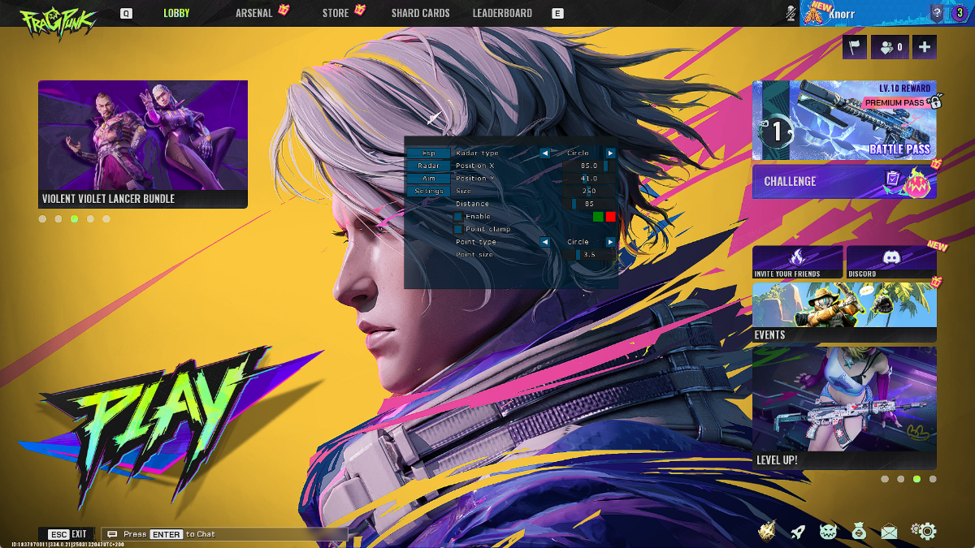This screenshot has height=548, width=975.
Task: Click right arrow for Point type
Action: click(610, 242)
